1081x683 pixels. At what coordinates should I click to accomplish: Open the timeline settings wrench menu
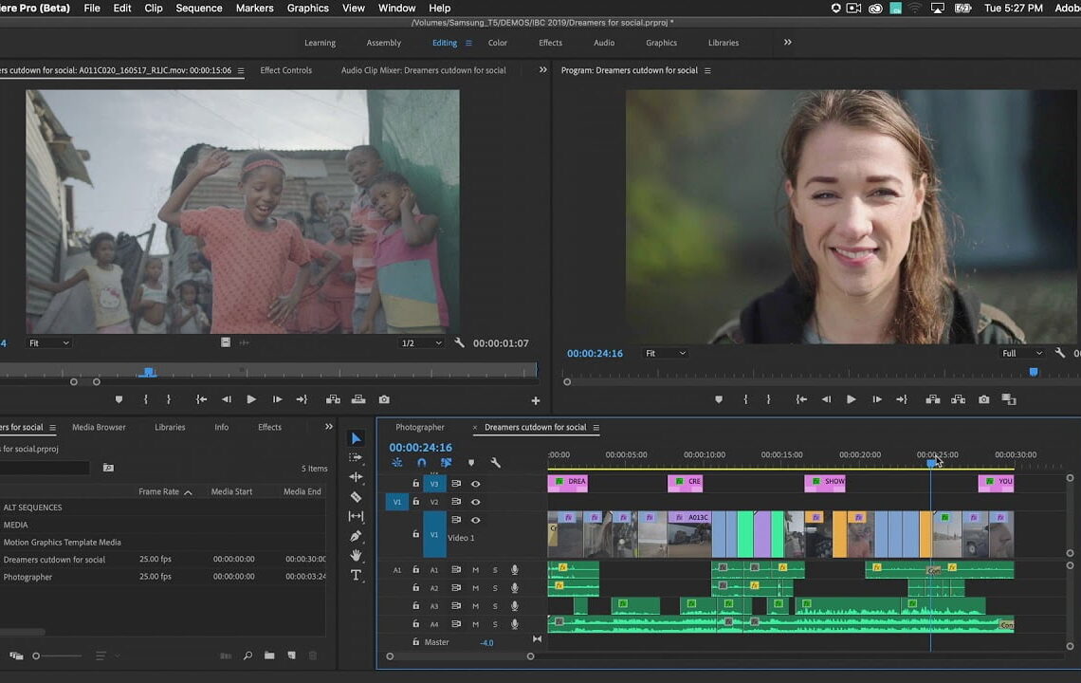coord(496,462)
